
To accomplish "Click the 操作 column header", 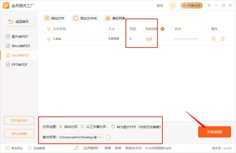I will 214,29.
